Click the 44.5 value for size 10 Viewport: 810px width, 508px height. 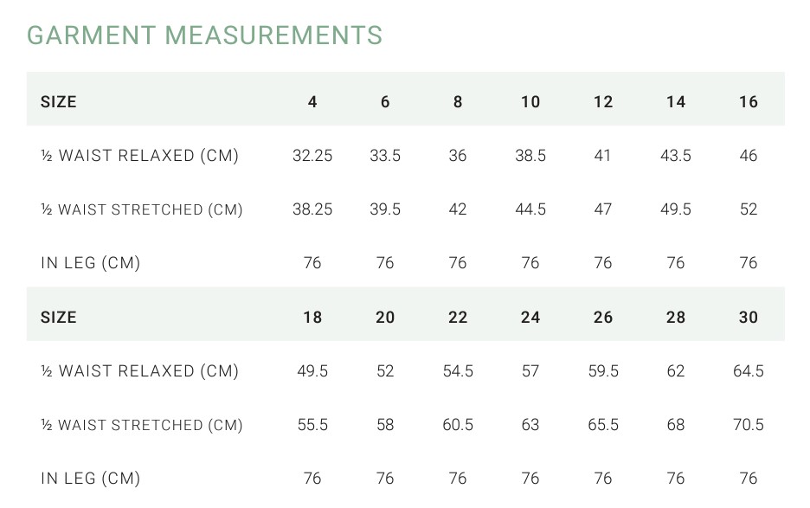[530, 209]
